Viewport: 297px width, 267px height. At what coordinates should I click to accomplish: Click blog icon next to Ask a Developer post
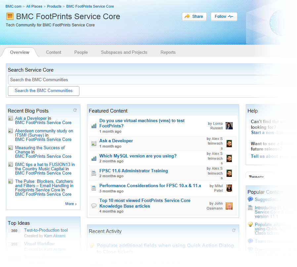pyautogui.click(x=11, y=118)
